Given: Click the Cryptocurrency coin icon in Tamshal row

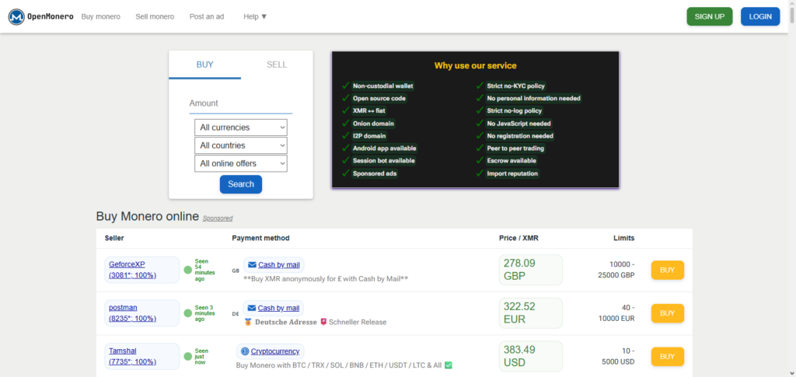Looking at the screenshot, I should (245, 351).
